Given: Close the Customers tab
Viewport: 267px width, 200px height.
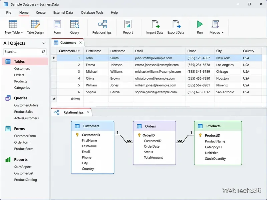Looking at the screenshot, I should point(80,43).
